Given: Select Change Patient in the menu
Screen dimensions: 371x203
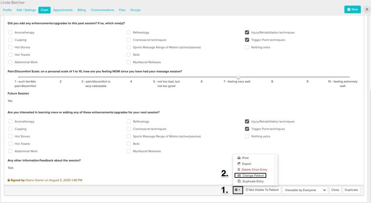Looking at the screenshot, I should coord(251,176).
